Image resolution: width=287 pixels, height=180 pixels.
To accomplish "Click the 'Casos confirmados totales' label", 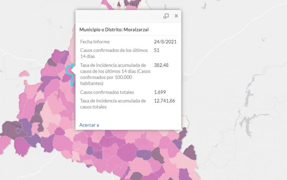I will coord(107,92).
